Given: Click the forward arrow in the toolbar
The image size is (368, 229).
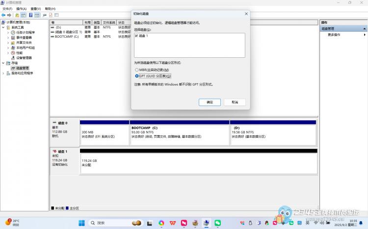Looking at the screenshot, I should [x=9, y=15].
